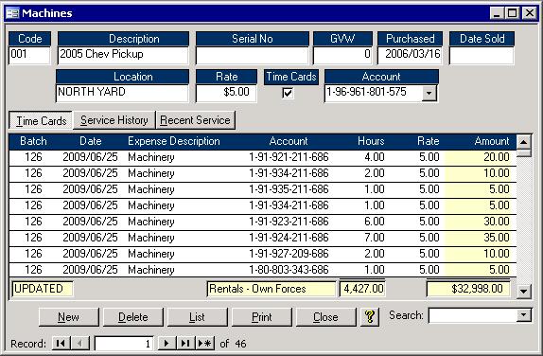The width and height of the screenshot is (543, 356).
Task: Expand the Account dropdown arrow
Action: (x=429, y=93)
